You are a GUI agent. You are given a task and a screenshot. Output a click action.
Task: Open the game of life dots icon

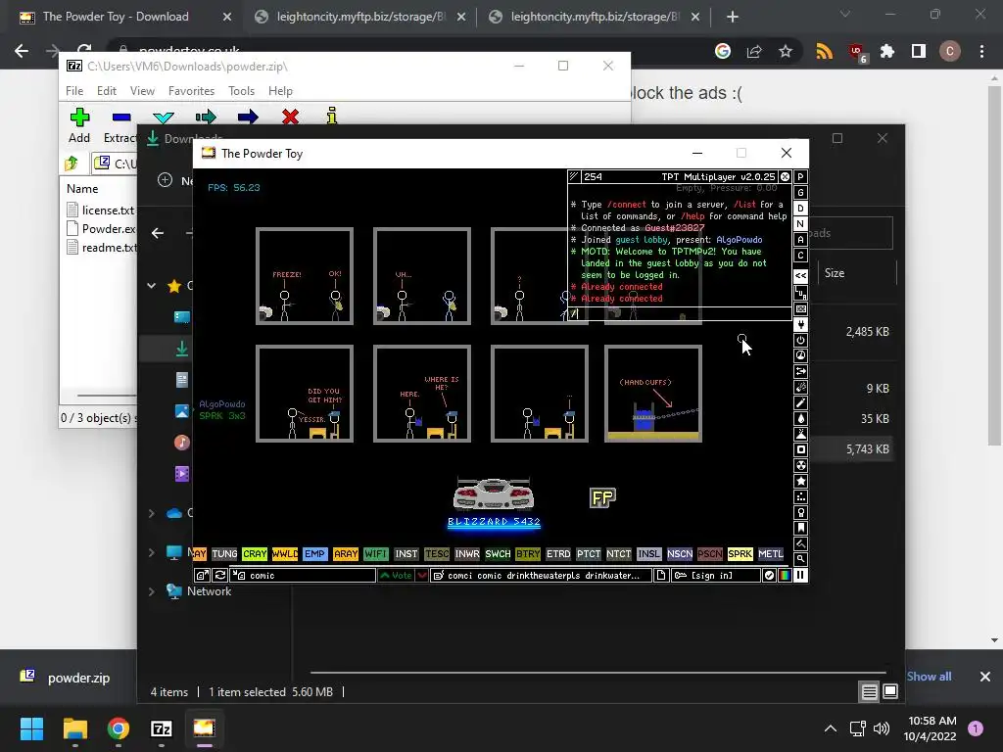800,496
